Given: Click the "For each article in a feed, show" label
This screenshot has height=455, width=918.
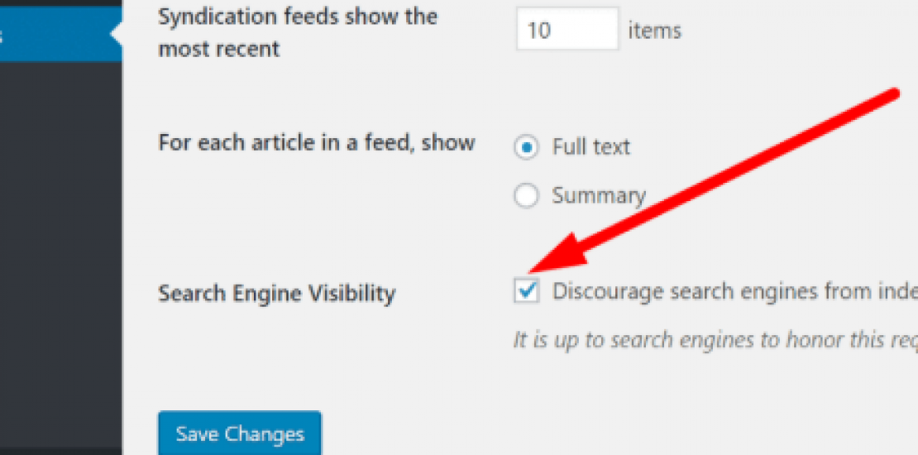Looking at the screenshot, I should [x=316, y=142].
